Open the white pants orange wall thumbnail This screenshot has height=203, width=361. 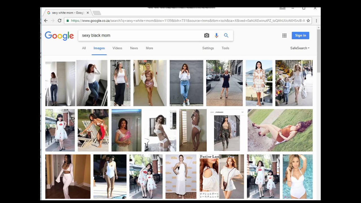pos(68,176)
